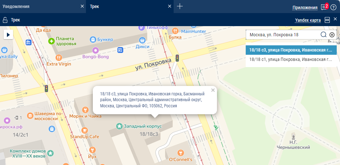Close the Трек panel with X
Image resolution: width=340 pixels, height=165 pixels.
[x=335, y=19]
